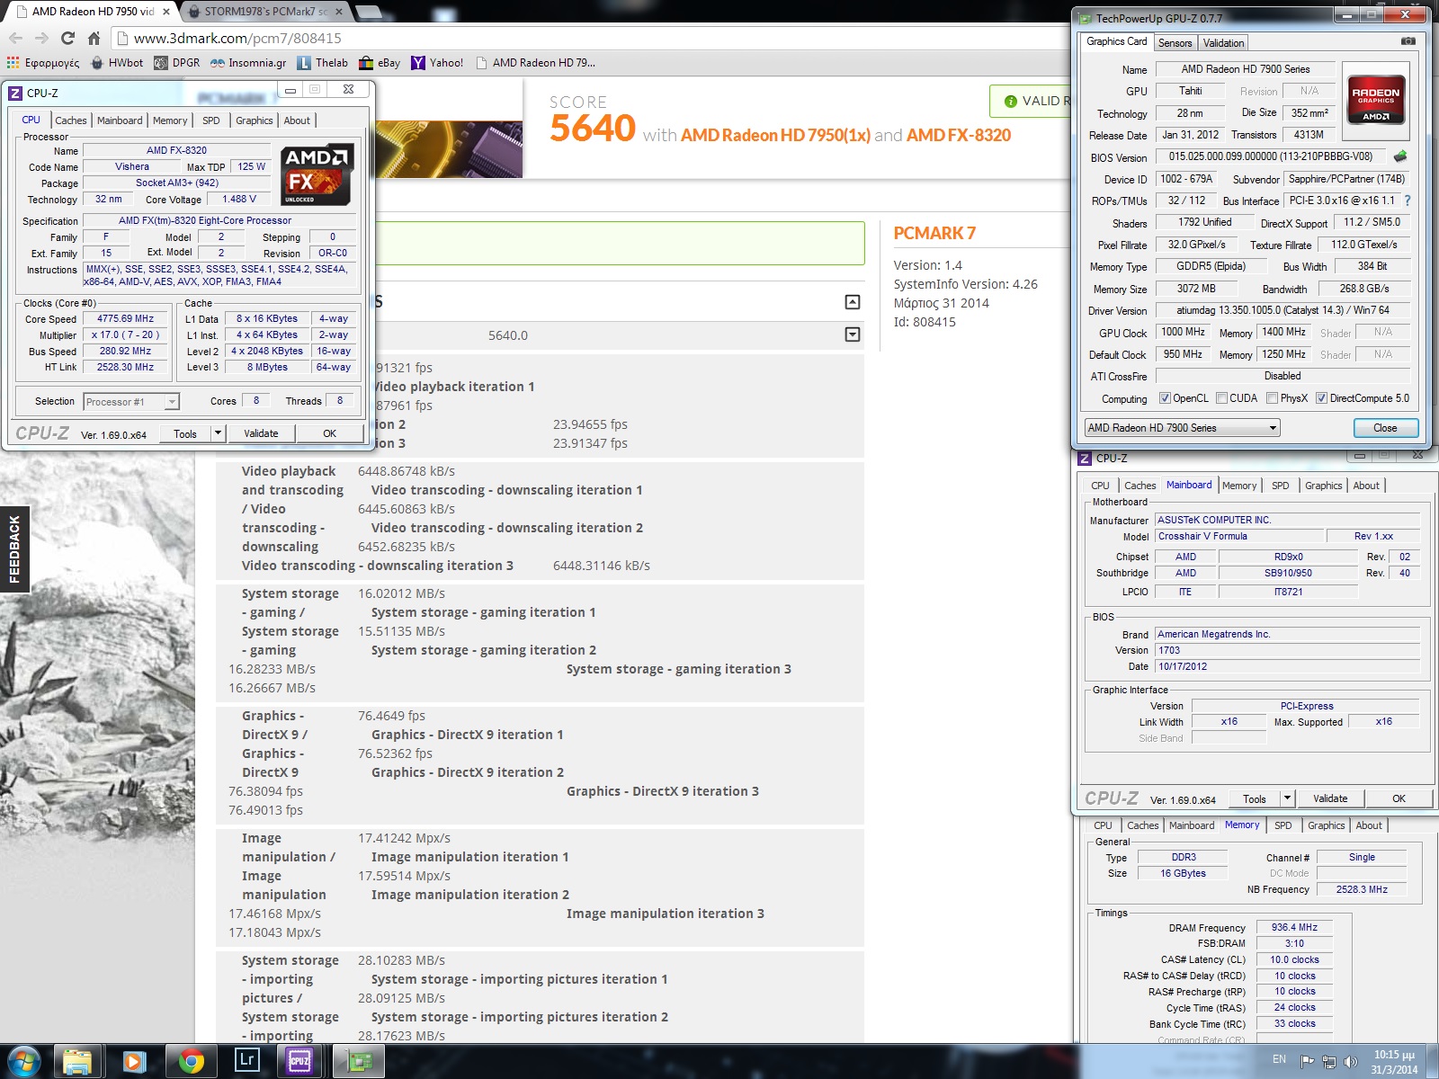Open the eBay bookmark
This screenshot has width=1439, height=1079.
click(380, 63)
